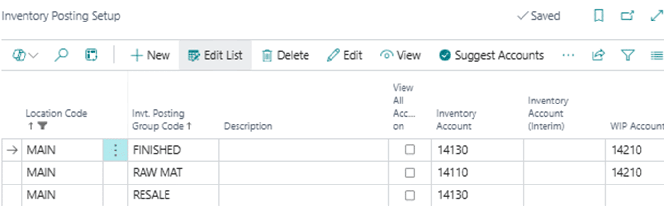
Task: Show more actions via ellipsis menu
Action: 568,55
